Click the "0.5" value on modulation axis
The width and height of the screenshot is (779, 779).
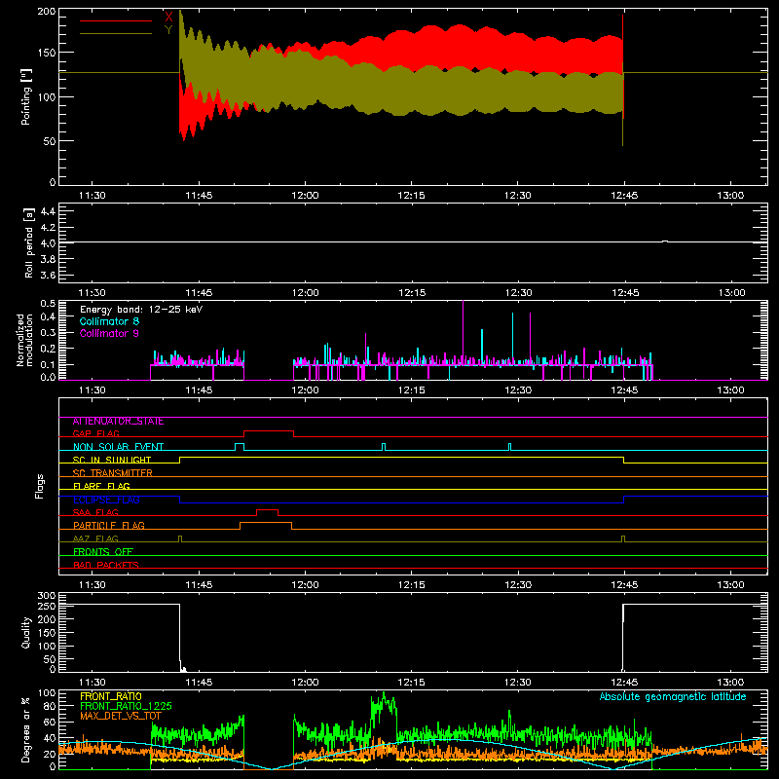[x=48, y=304]
